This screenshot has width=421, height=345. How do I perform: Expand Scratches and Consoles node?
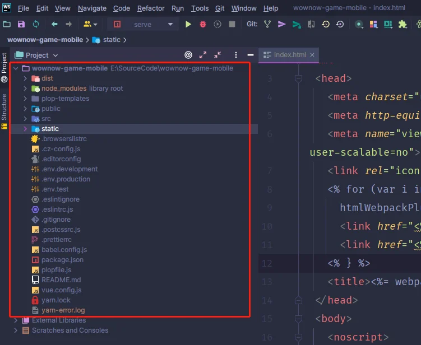(x=16, y=330)
